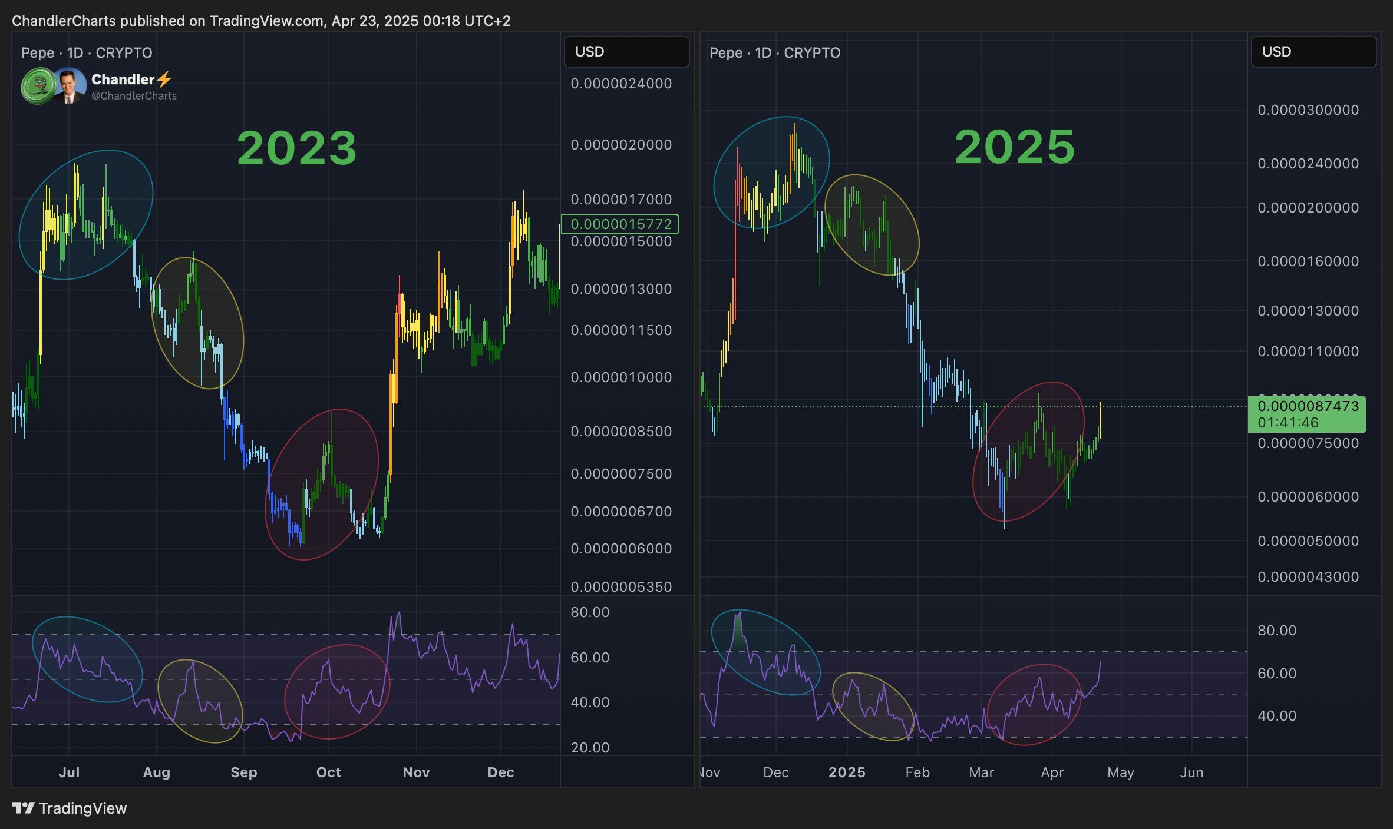Click the green 0.0000015772 price label
Image resolution: width=1393 pixels, height=829 pixels.
(620, 224)
